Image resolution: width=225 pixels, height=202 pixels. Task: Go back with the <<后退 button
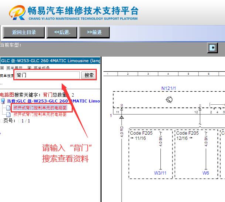(x=62, y=32)
